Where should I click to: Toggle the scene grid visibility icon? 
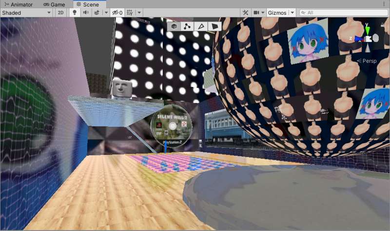tap(130, 13)
